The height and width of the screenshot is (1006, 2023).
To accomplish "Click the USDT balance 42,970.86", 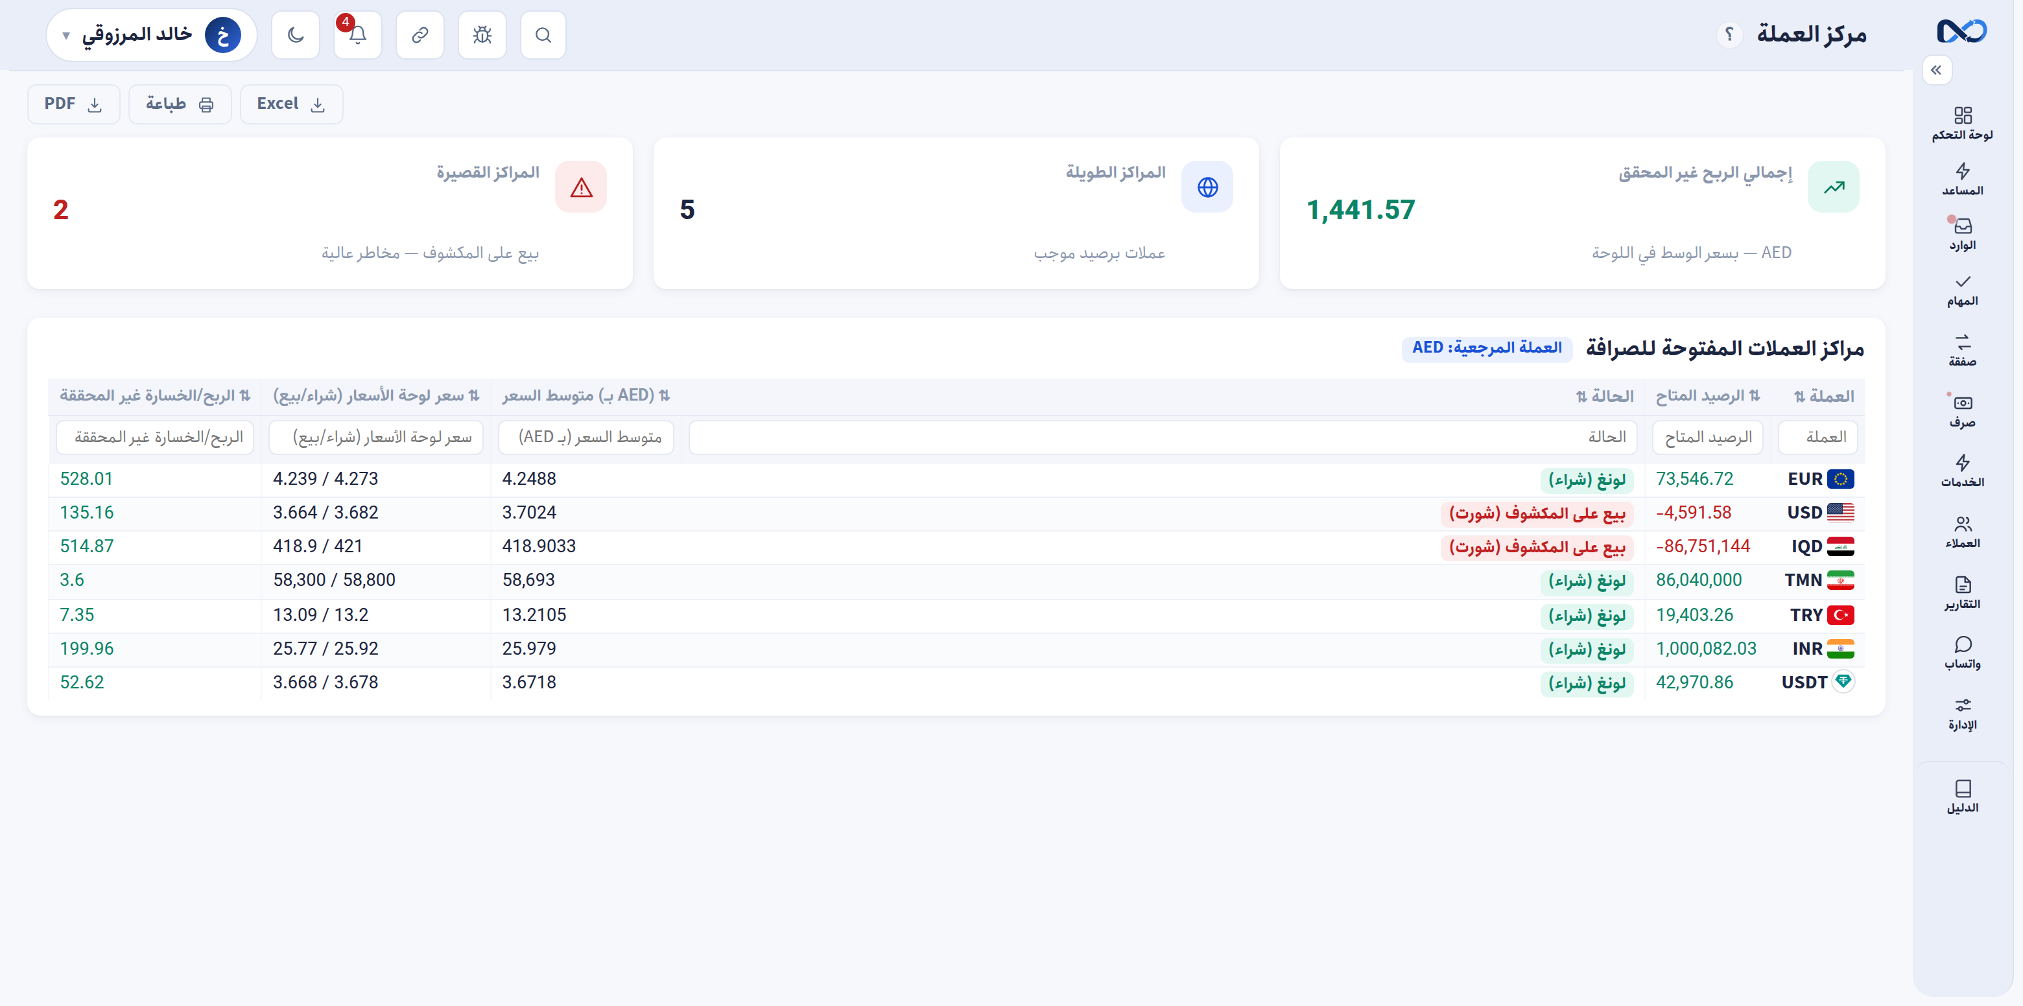I will [x=1694, y=683].
